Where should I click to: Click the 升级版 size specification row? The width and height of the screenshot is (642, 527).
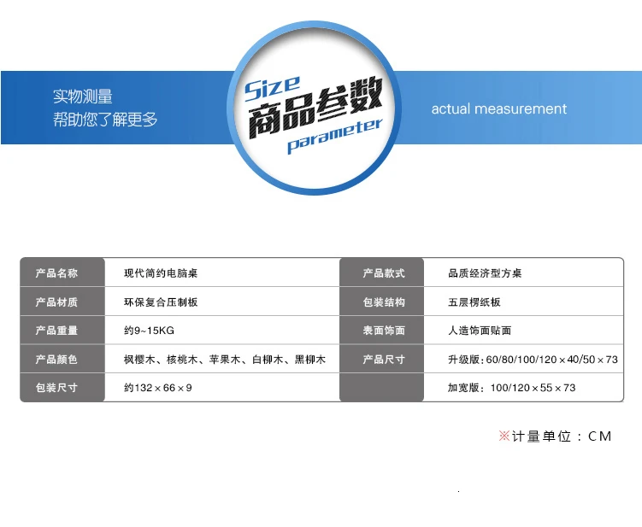[533, 360]
